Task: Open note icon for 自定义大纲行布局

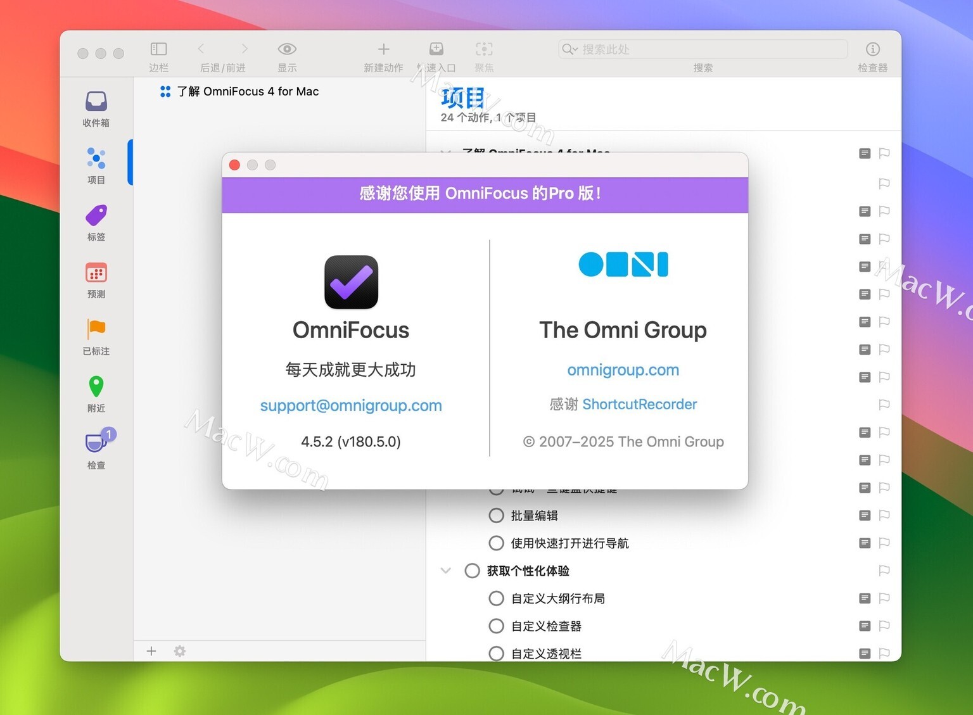Action: pos(865,598)
